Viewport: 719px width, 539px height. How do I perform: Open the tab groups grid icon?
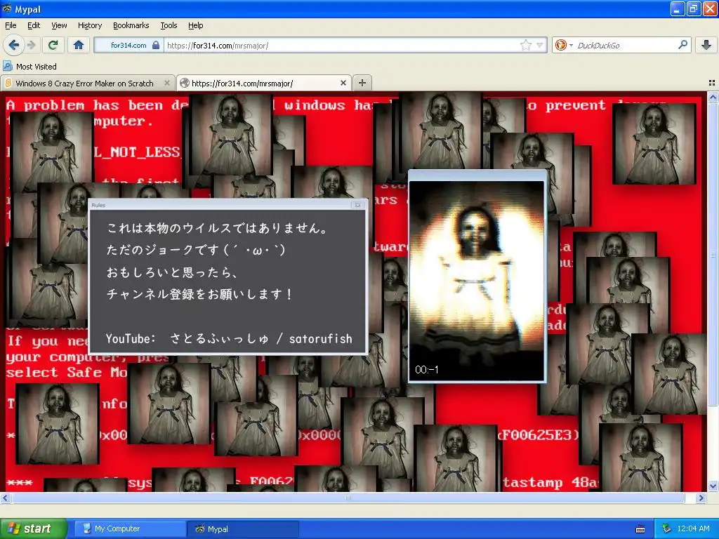(712, 83)
